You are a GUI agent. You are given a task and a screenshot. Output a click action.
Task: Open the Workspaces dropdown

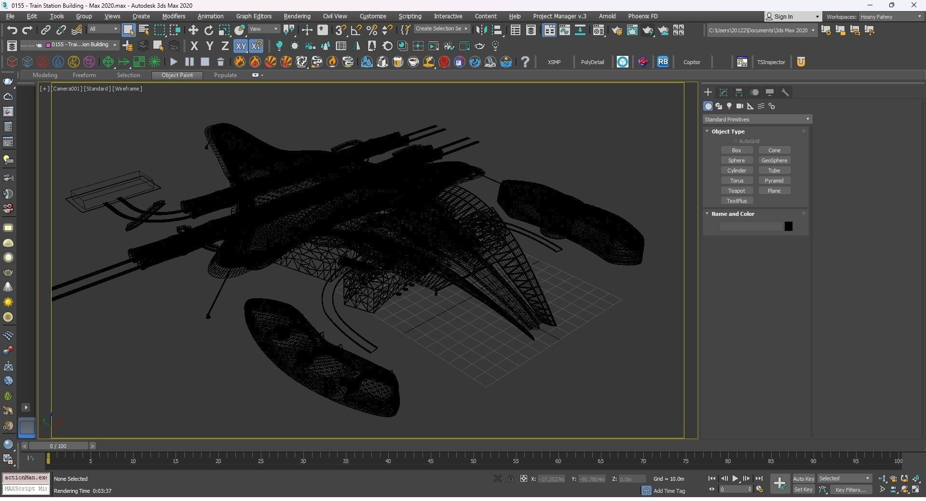pyautogui.click(x=890, y=17)
